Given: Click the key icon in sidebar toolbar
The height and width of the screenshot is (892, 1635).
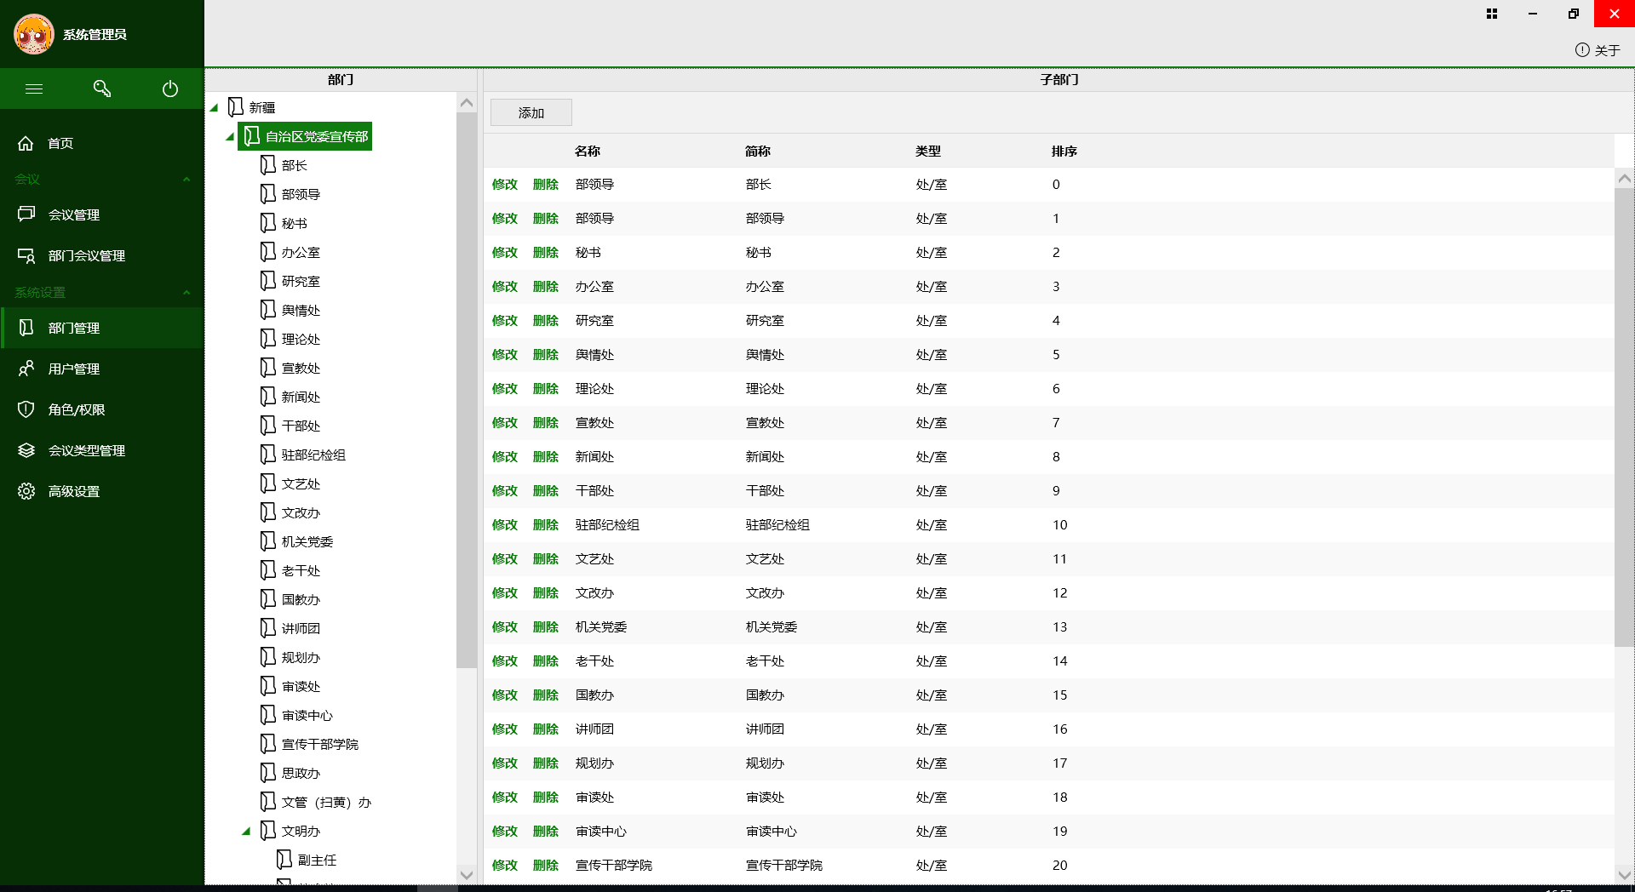Looking at the screenshot, I should tap(102, 89).
